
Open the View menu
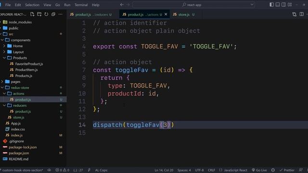[47, 5]
